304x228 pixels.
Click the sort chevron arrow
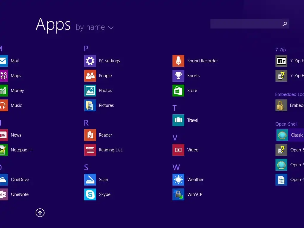point(111,28)
